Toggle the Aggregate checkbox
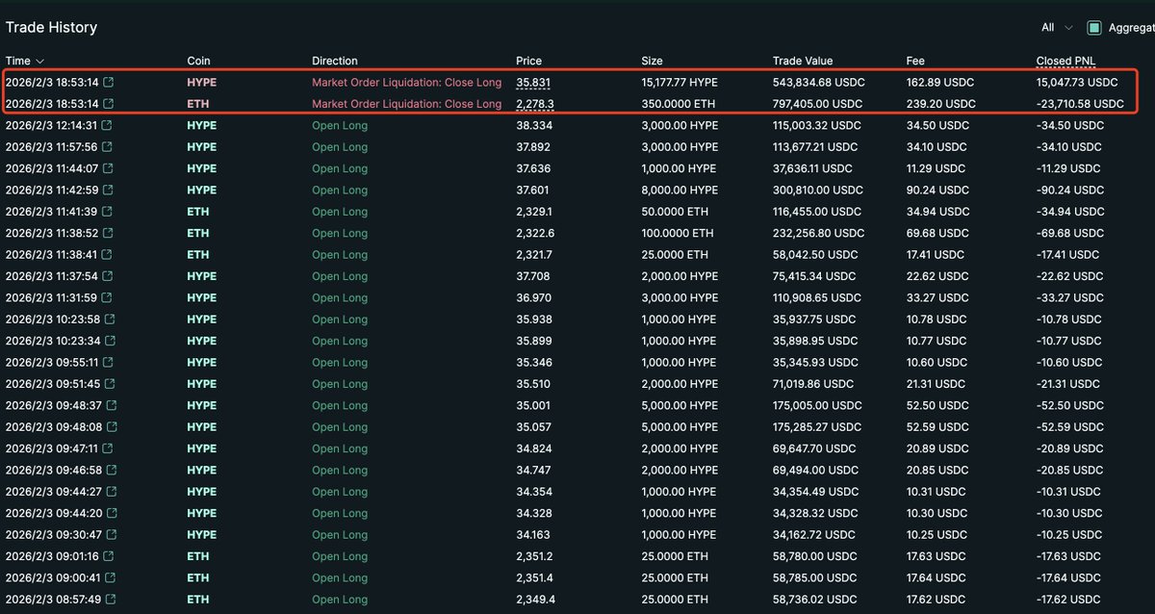The height and width of the screenshot is (614, 1155). 1094,28
